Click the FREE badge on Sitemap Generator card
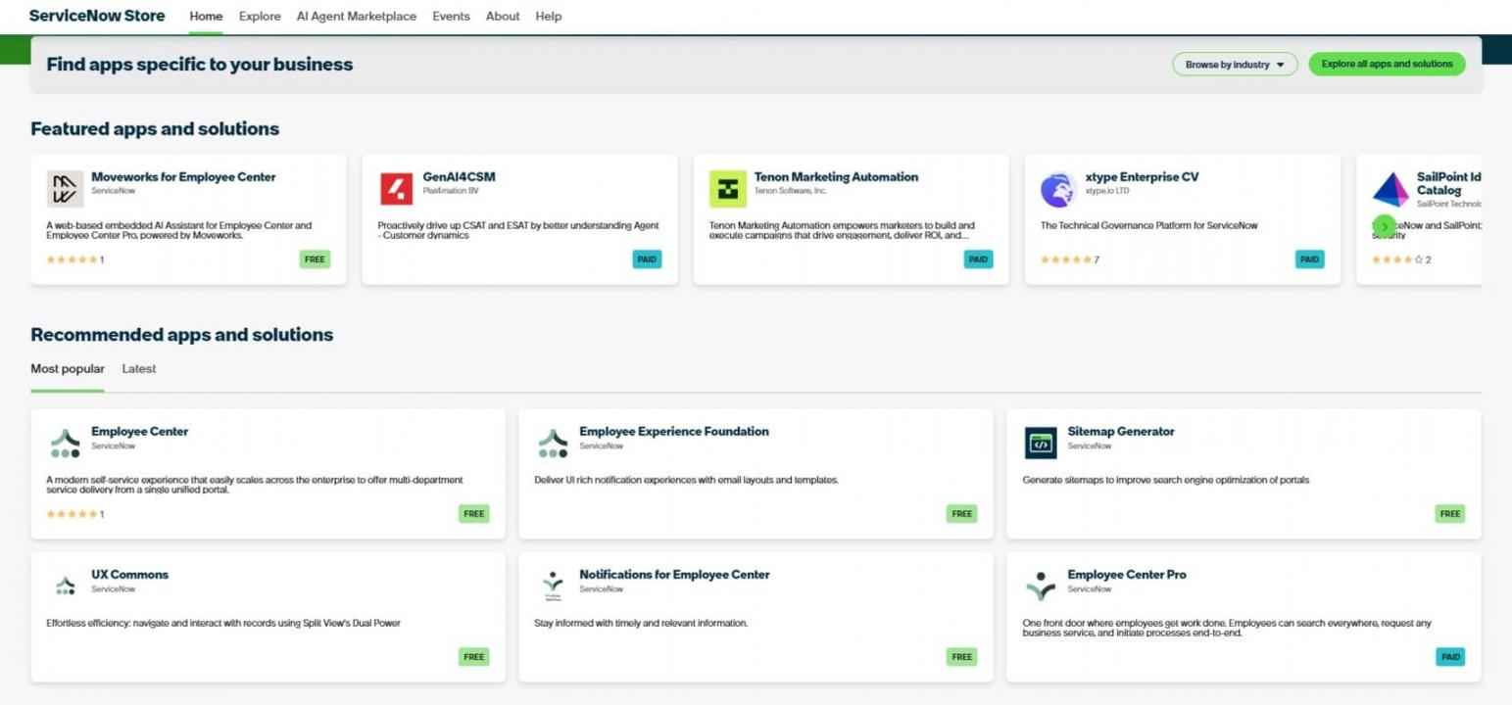Viewport: 1512px width, 705px height. pyautogui.click(x=1450, y=514)
